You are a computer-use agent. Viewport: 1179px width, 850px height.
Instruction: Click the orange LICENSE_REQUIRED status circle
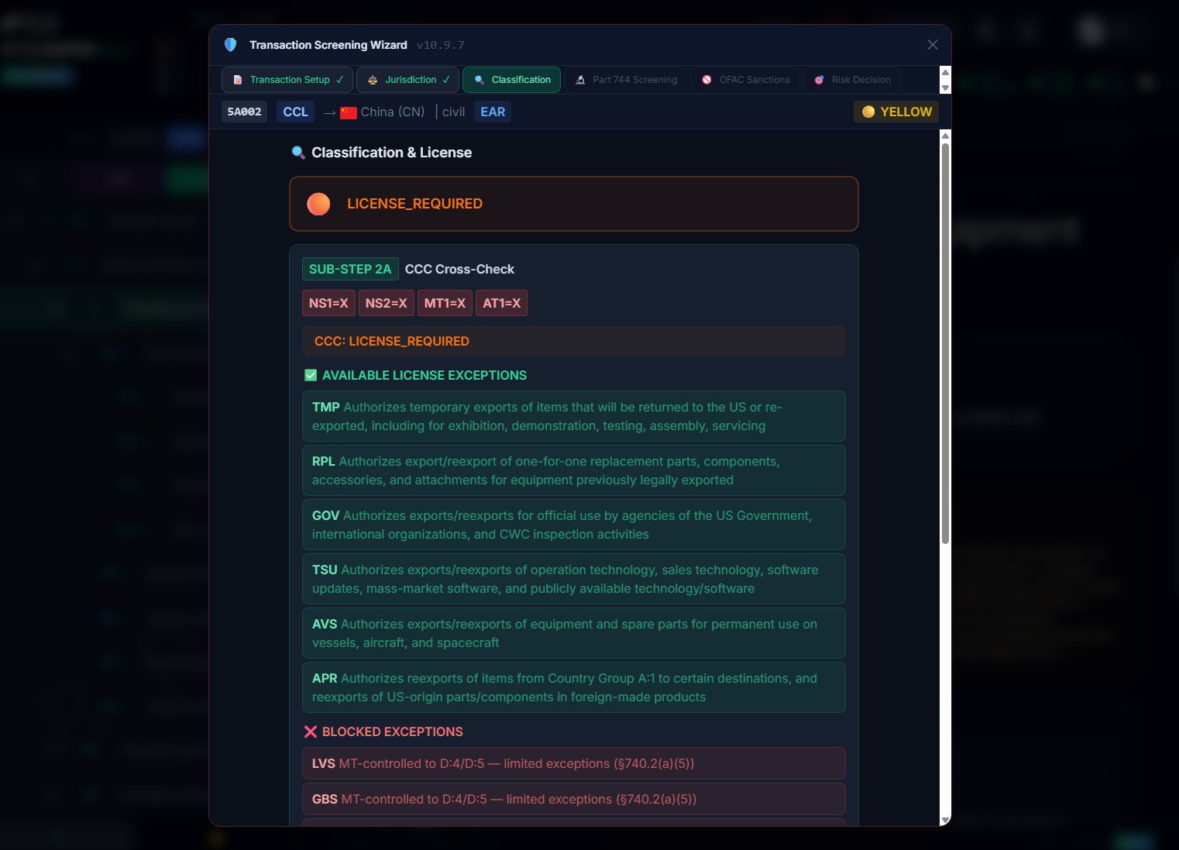(x=318, y=204)
